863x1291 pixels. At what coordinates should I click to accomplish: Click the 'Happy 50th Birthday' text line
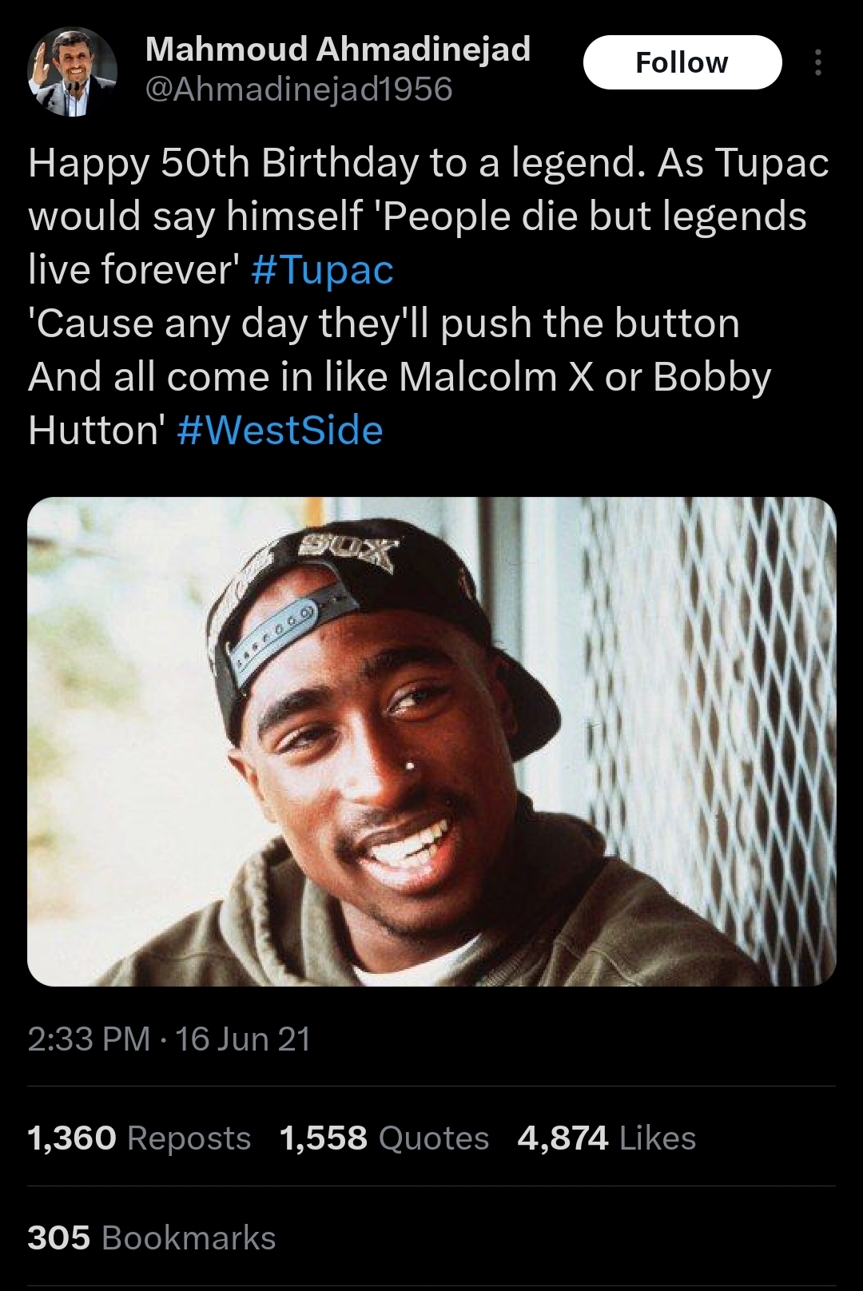[428, 163]
